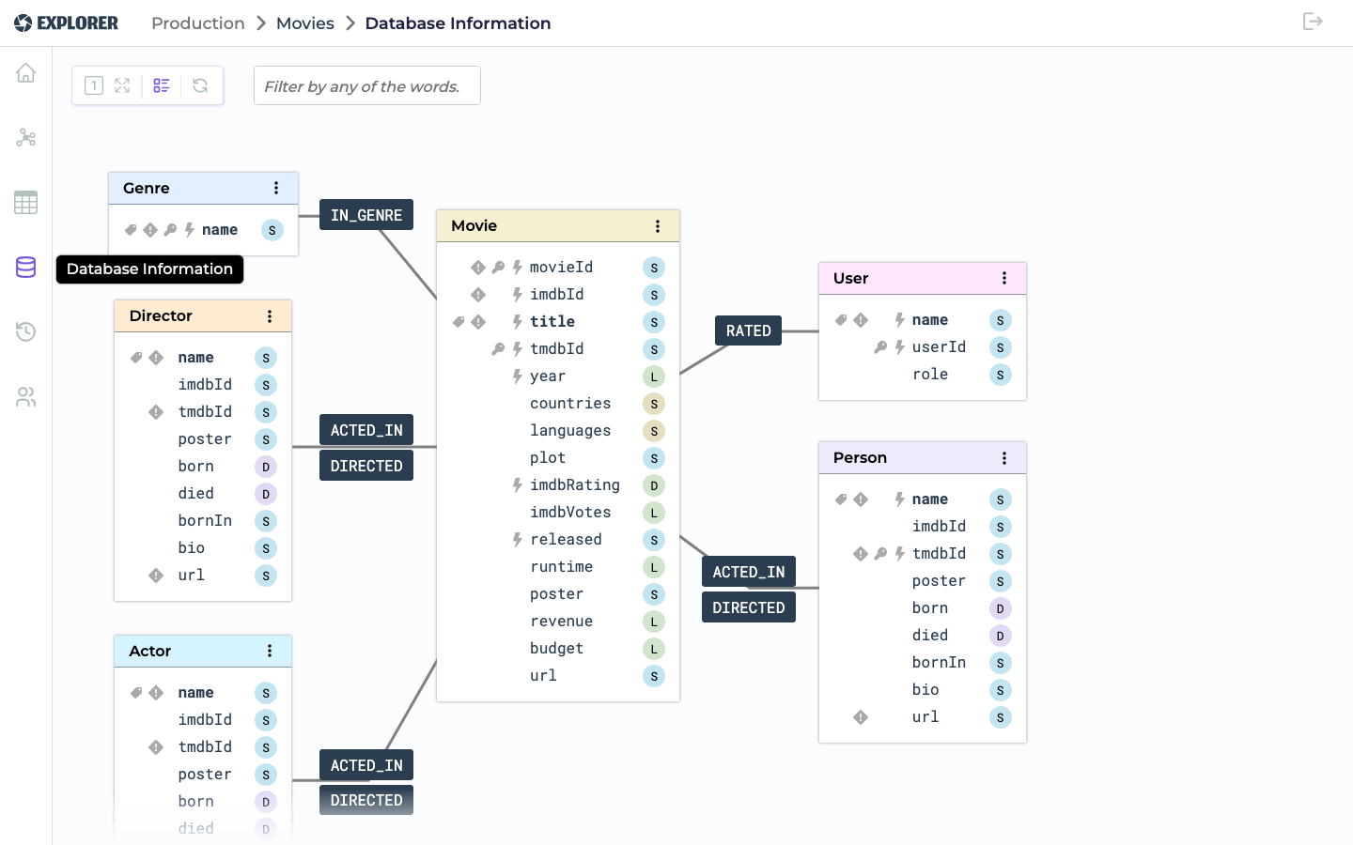1353x845 pixels.
Task: Click the key icon on Person tmdbId row
Action: (880, 554)
